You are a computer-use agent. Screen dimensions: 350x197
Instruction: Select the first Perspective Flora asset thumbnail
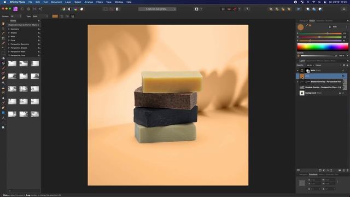(12, 63)
